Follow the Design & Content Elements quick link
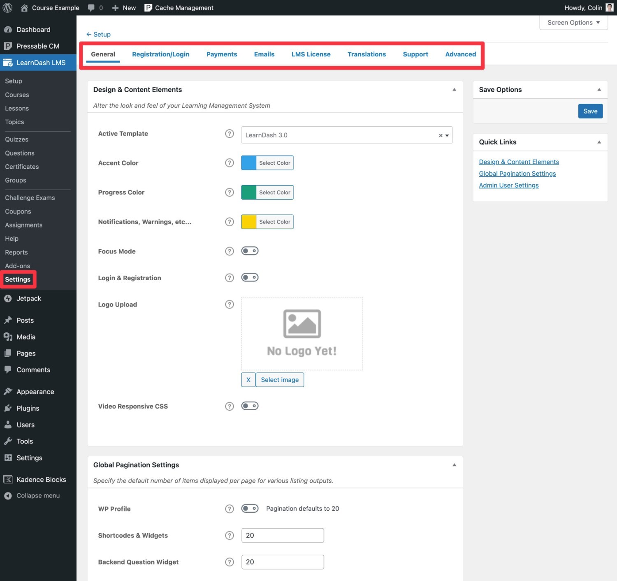 pos(519,162)
